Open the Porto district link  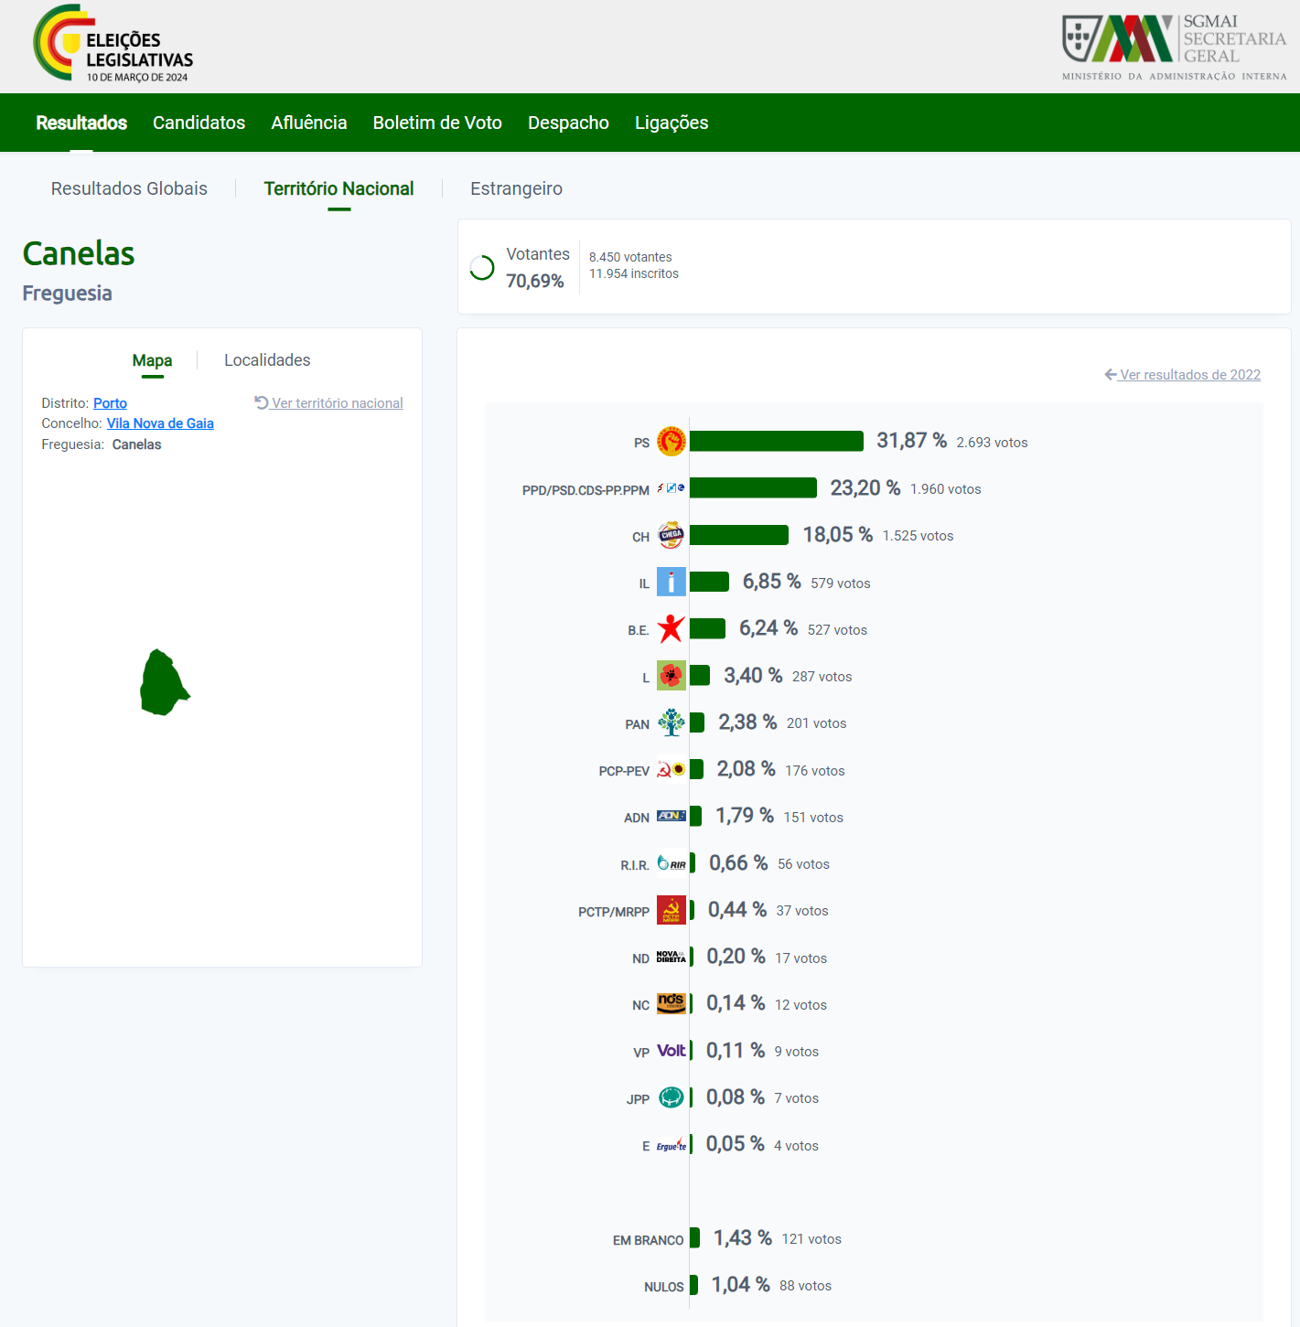pyautogui.click(x=110, y=403)
